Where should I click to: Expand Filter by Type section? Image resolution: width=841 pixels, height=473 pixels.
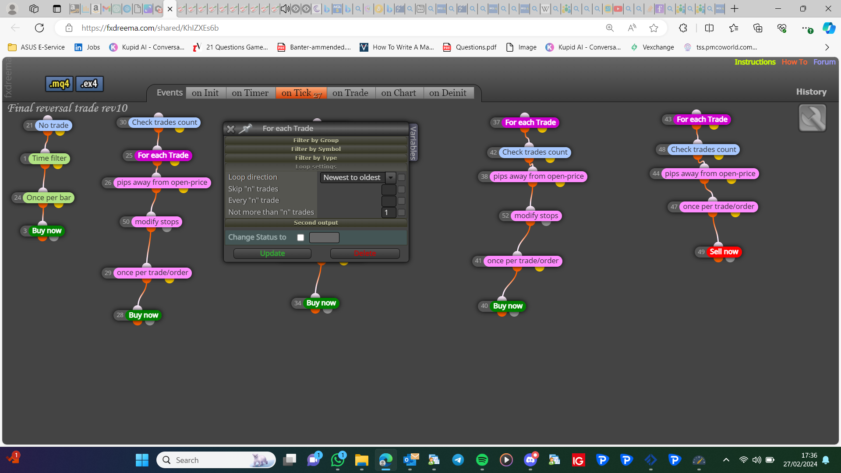(316, 158)
